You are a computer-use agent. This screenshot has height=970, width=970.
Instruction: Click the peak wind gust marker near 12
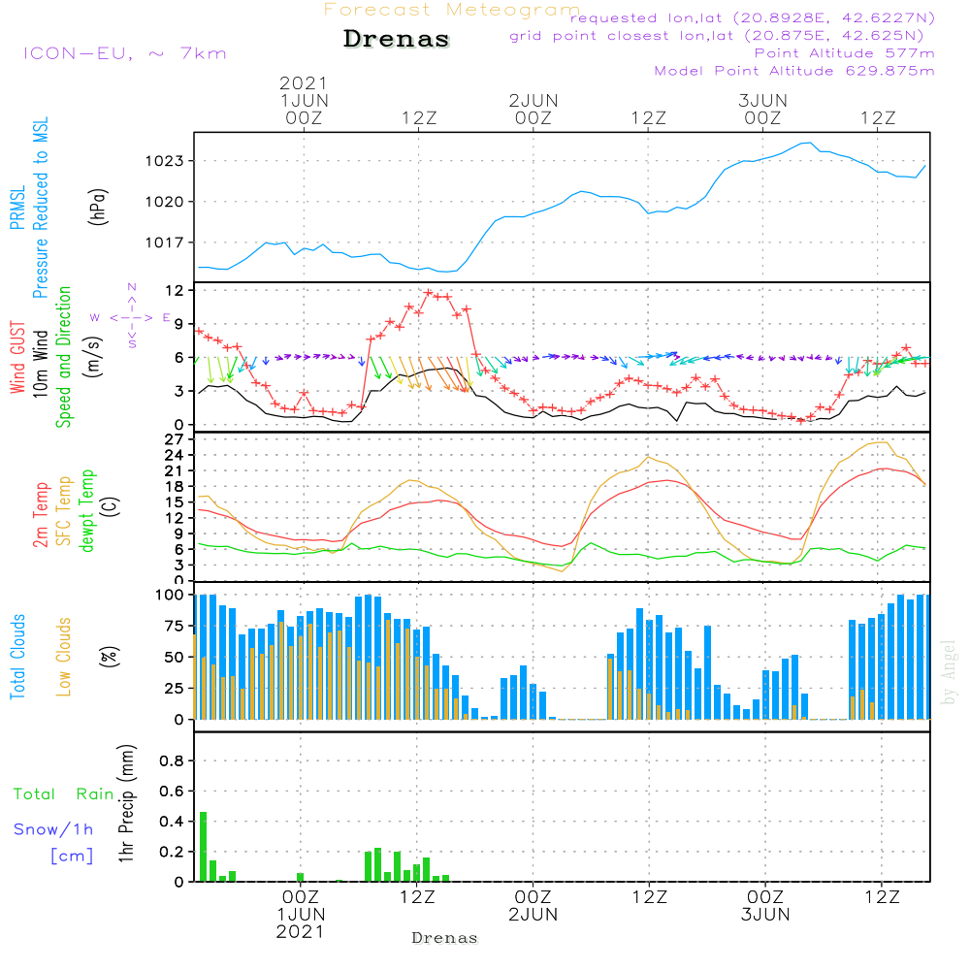point(428,292)
